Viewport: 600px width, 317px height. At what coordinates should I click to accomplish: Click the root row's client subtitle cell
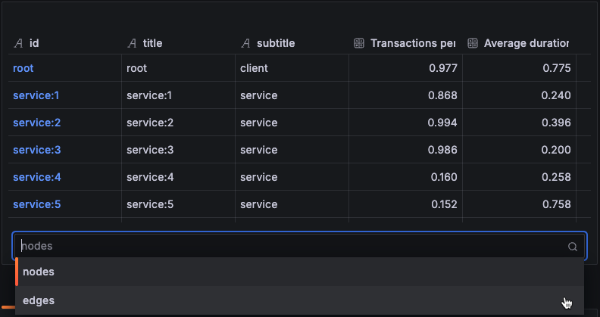pos(254,68)
